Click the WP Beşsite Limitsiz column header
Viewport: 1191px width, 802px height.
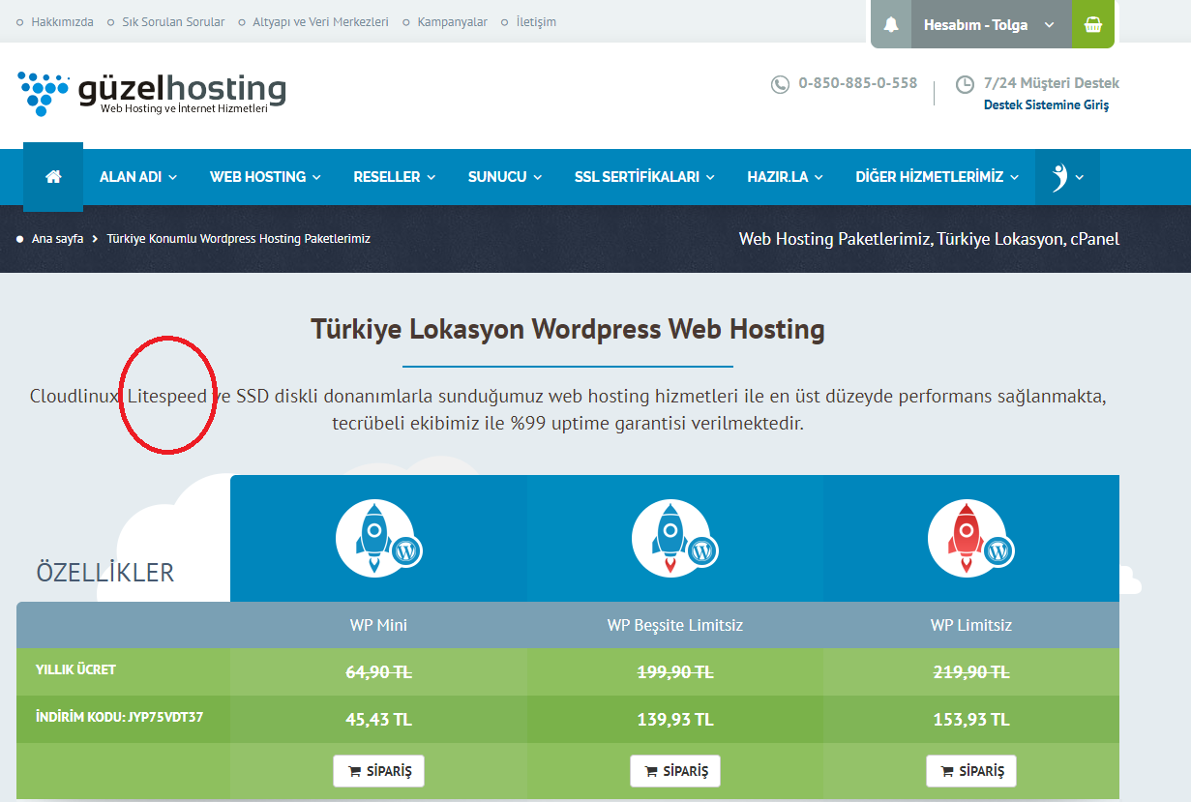tap(675, 625)
